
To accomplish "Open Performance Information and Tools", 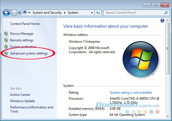I will [31, 109].
